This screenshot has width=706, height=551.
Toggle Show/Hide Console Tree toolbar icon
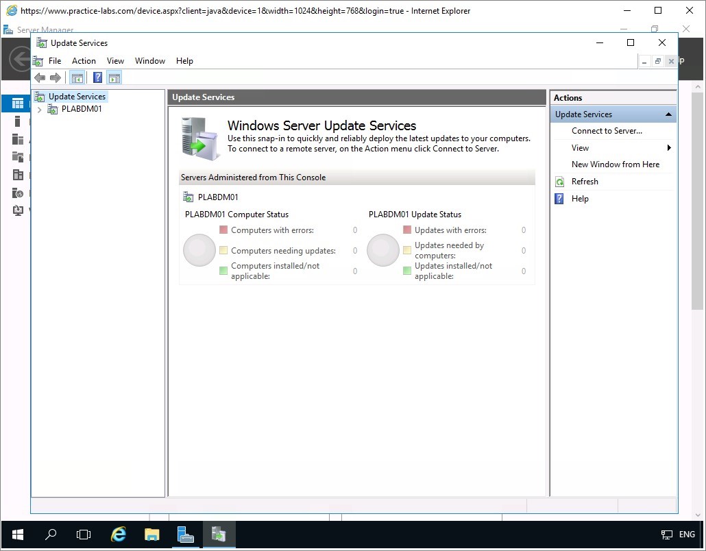click(x=77, y=77)
